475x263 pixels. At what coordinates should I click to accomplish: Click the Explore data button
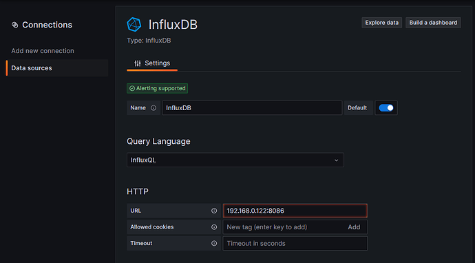point(381,23)
